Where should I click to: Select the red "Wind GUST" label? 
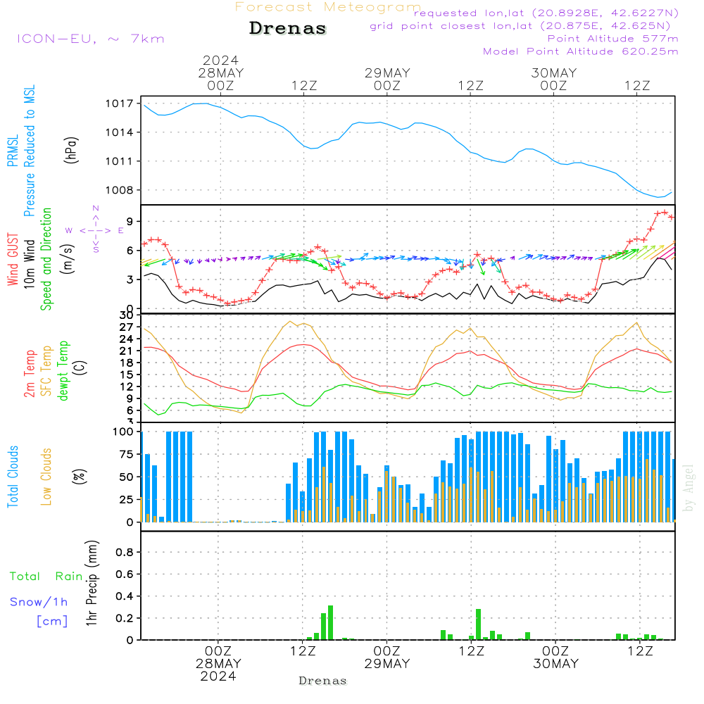pos(13,259)
